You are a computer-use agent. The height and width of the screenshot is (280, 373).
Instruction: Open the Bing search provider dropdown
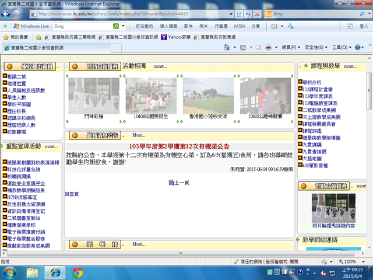[x=369, y=14]
